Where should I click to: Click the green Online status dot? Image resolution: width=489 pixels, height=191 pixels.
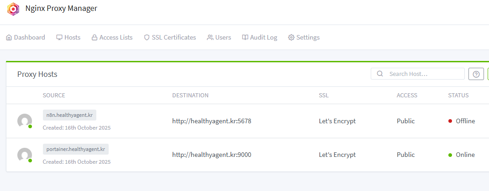point(450,155)
